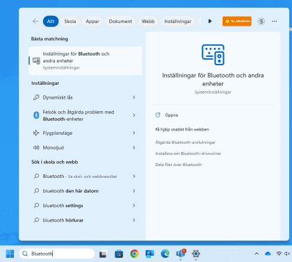Open Microsoft Teams from the taskbar
The height and width of the screenshot is (262, 292).
181,254
